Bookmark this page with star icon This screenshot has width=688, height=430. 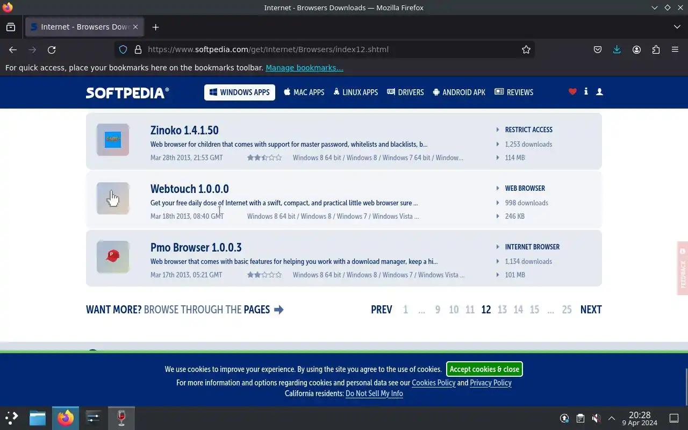526,49
